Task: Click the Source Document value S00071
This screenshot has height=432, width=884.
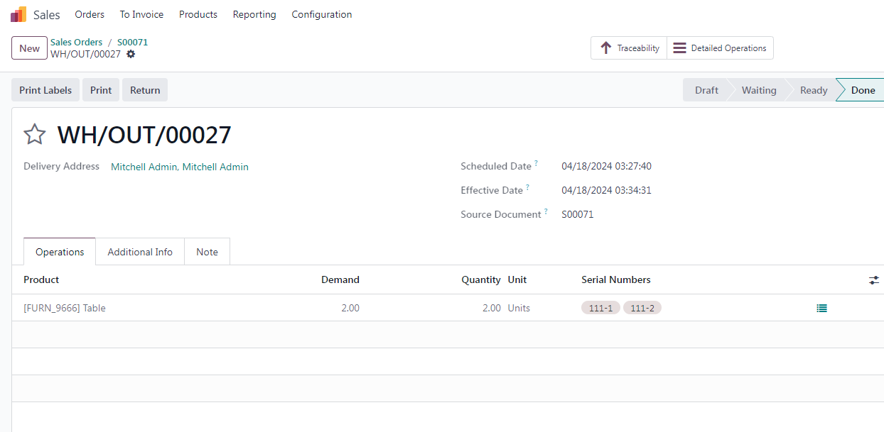Action: point(577,214)
